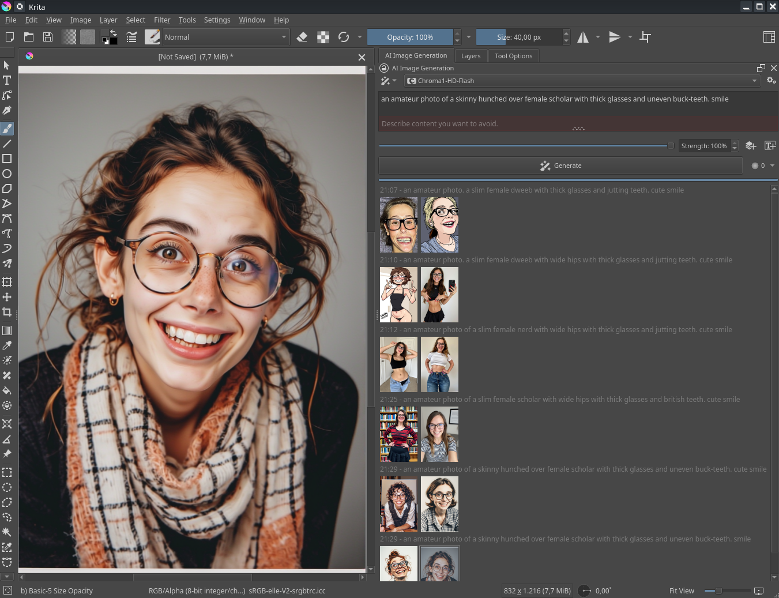
Task: Pick the Move tool
Action: (7, 297)
